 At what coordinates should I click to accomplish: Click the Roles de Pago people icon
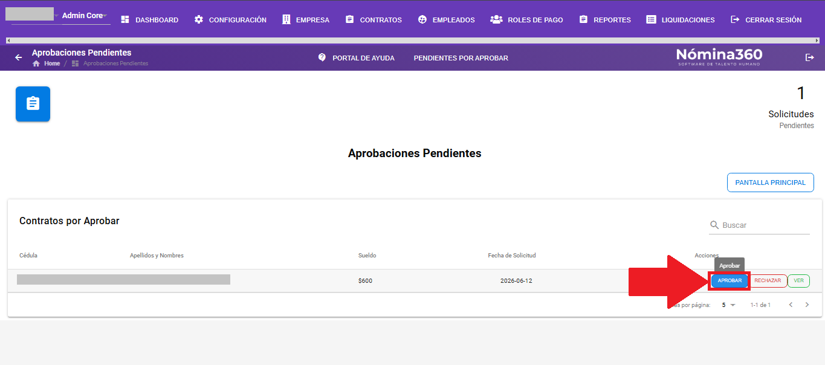[496, 20]
